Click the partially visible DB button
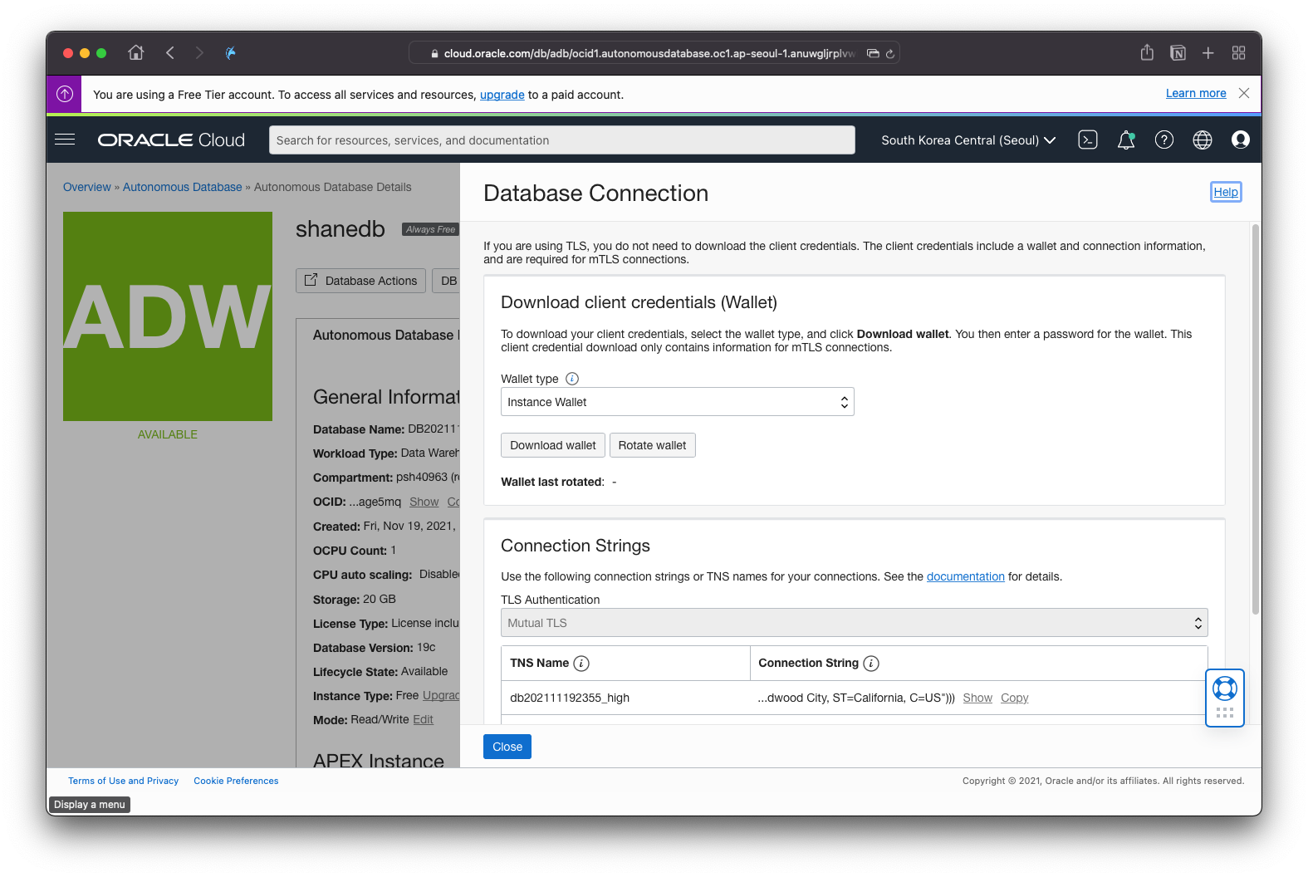 447,281
